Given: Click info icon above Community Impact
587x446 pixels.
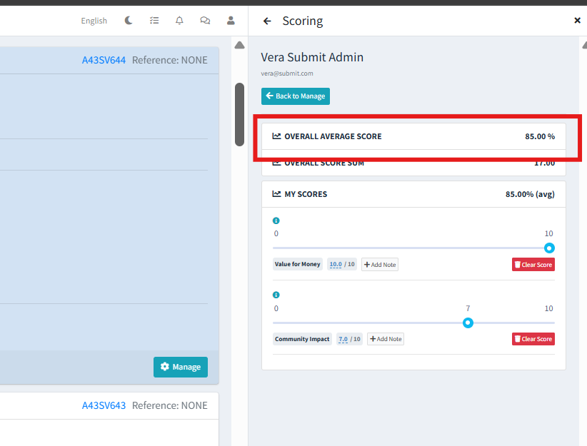Looking at the screenshot, I should [276, 295].
